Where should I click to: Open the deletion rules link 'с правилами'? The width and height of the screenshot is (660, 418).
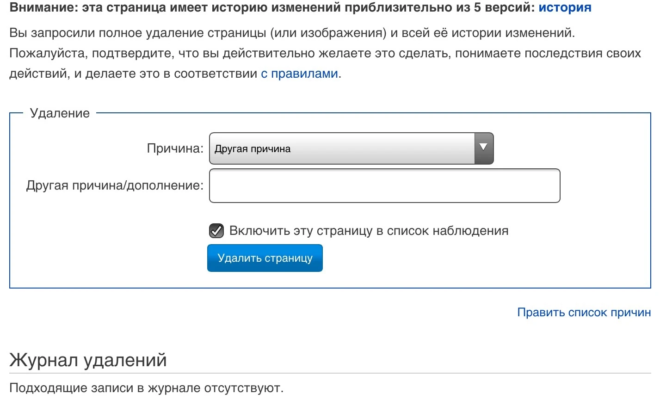click(x=299, y=74)
